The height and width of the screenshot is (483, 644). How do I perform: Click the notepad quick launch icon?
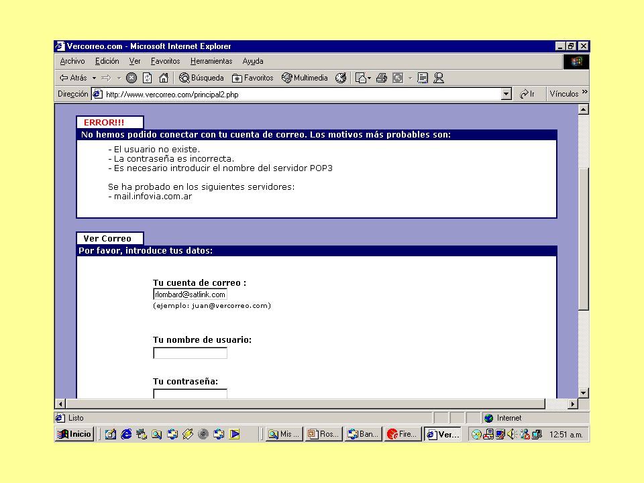click(110, 434)
